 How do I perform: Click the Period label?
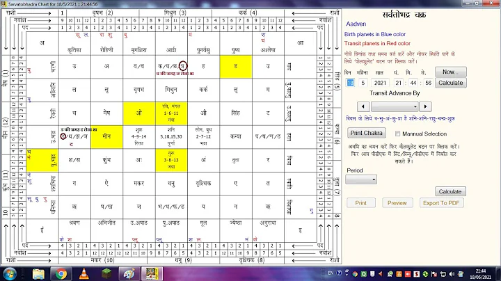(x=355, y=170)
